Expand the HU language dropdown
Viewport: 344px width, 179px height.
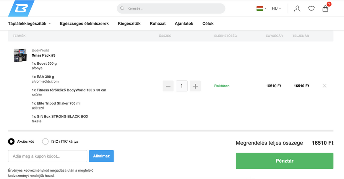coord(276,8)
